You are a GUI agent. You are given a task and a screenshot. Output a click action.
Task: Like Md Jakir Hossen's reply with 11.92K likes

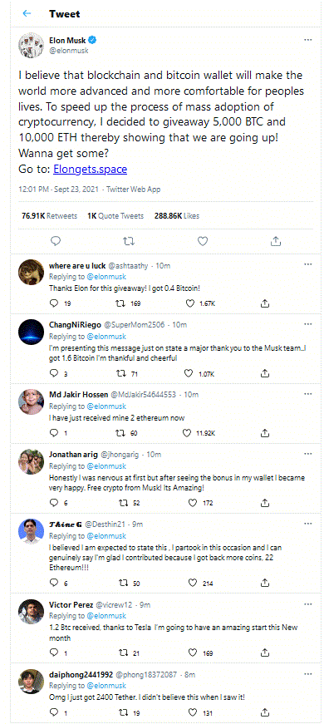[186, 433]
